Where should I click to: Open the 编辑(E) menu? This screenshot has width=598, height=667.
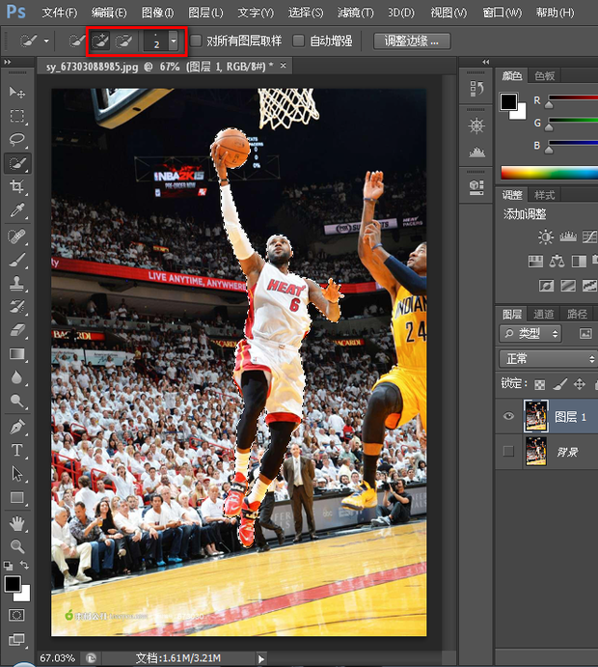(109, 13)
